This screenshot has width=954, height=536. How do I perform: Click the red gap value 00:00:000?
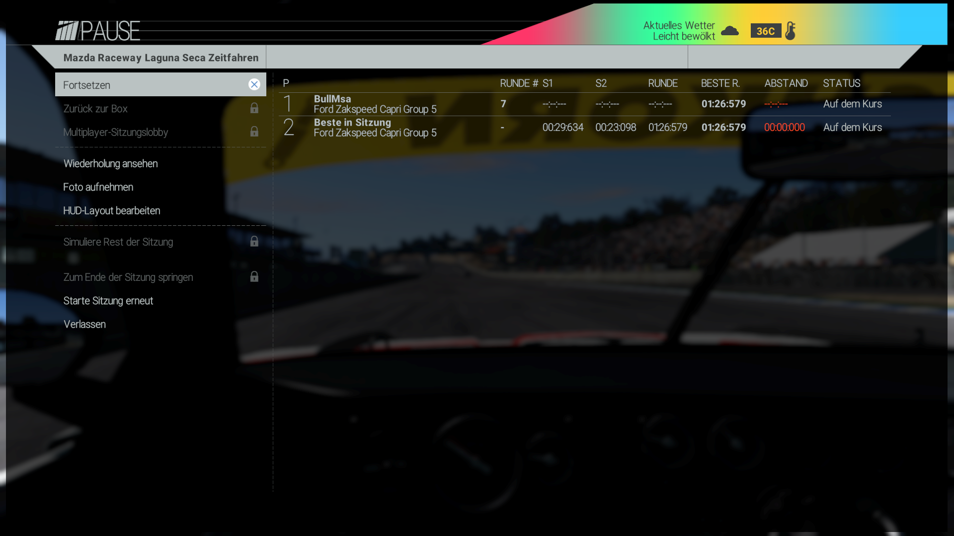click(x=784, y=127)
